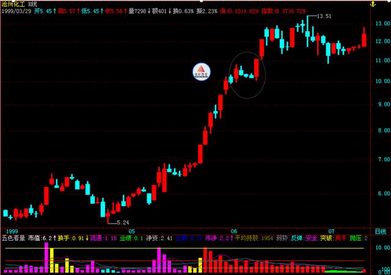The width and height of the screenshot is (391, 275).
Task: Select the 日线 period label
Action: (x=380, y=231)
